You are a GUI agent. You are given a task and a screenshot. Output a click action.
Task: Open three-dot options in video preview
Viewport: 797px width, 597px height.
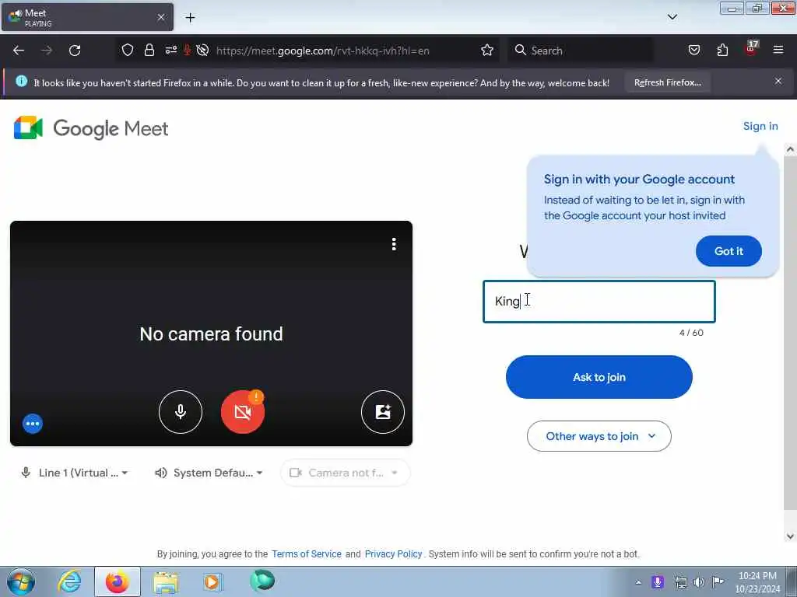(x=394, y=244)
